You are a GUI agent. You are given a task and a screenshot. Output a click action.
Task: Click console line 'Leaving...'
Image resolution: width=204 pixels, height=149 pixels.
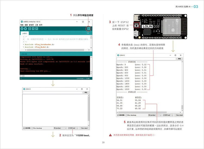click(x=25, y=69)
